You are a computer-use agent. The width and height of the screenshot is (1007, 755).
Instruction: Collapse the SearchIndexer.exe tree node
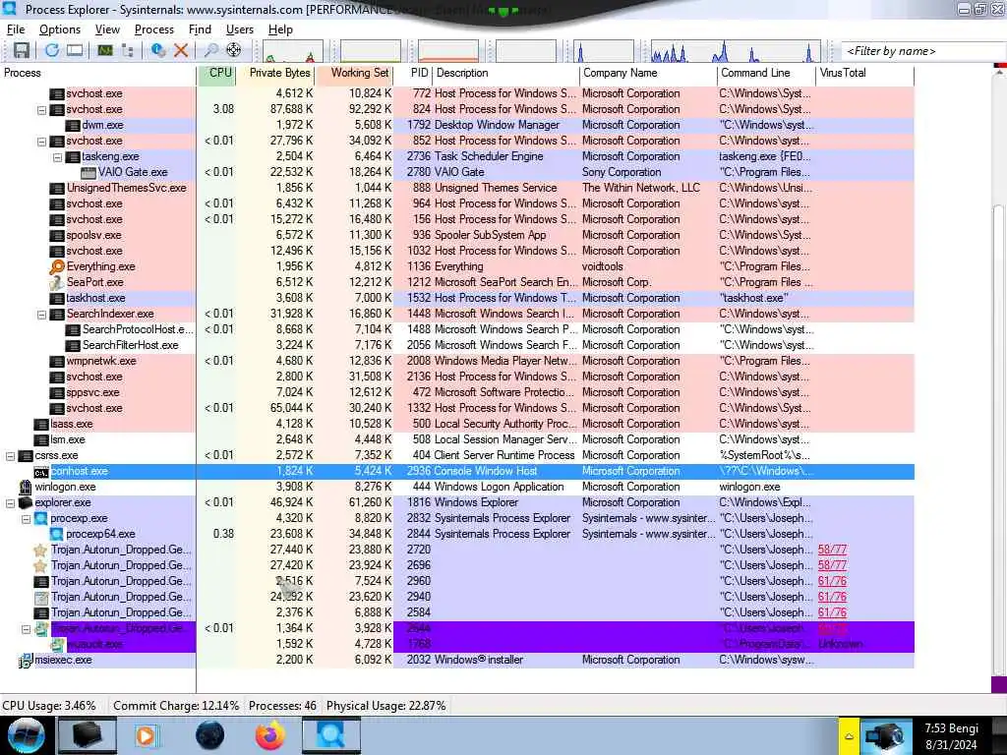pos(41,314)
